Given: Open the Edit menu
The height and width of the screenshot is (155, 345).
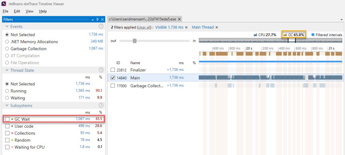Looking at the screenshot, I should coord(17,11).
